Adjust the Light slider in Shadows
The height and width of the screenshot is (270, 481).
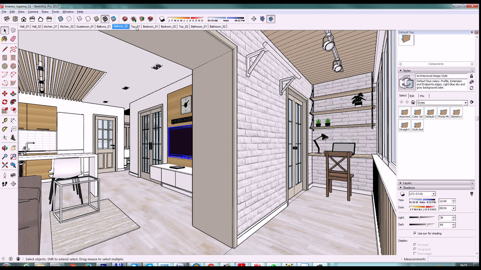click(419, 217)
